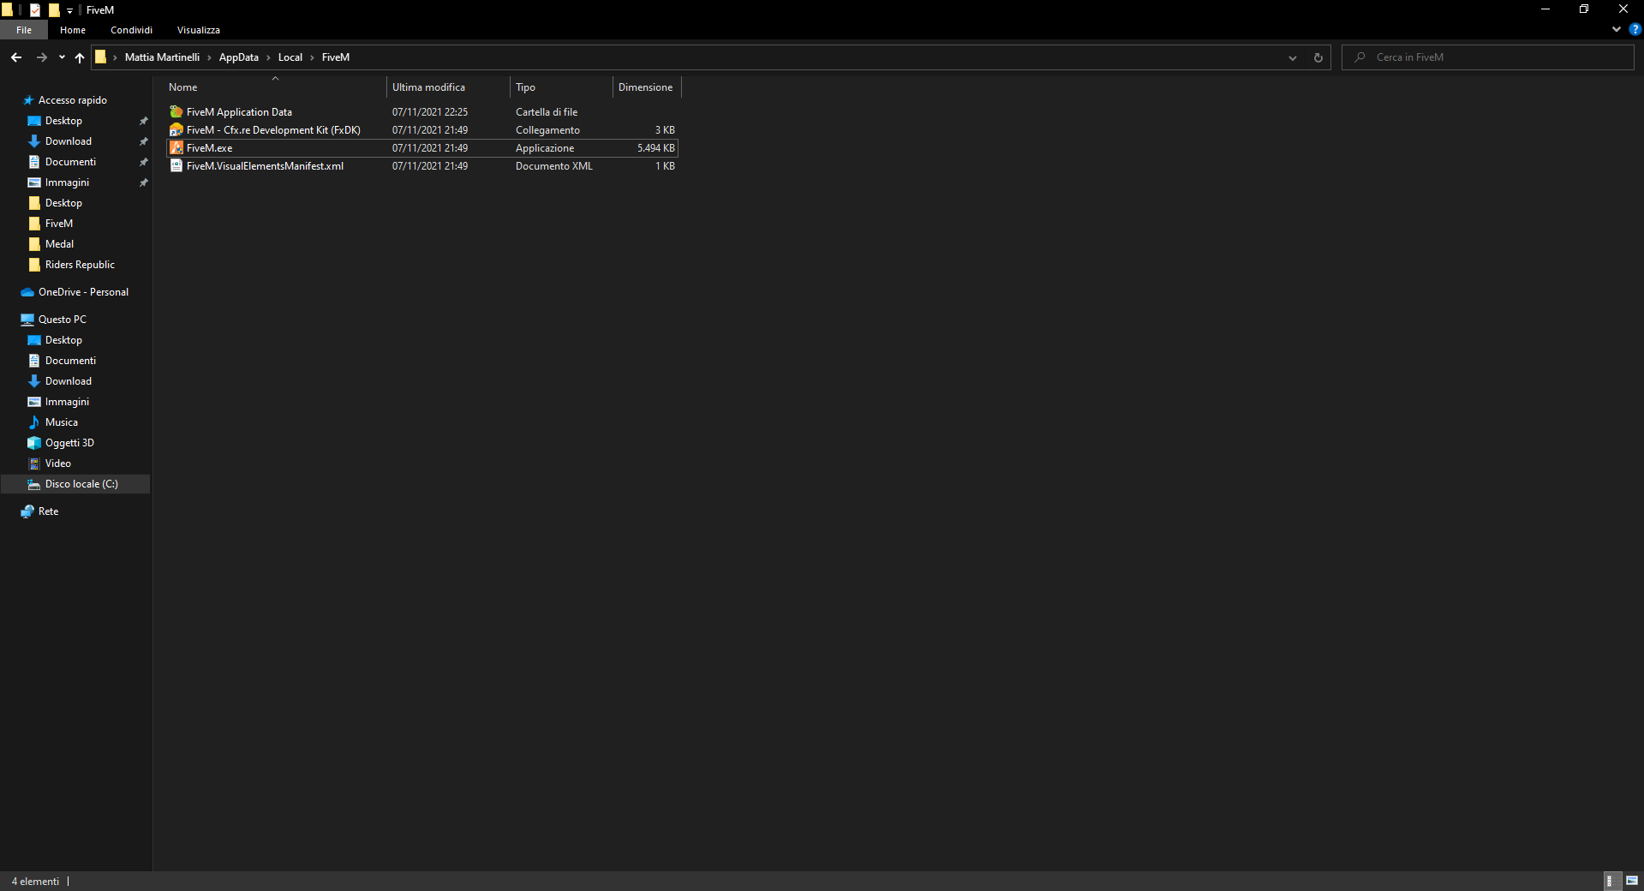Switch to the Home ribbon tab
1644x891 pixels.
[73, 30]
